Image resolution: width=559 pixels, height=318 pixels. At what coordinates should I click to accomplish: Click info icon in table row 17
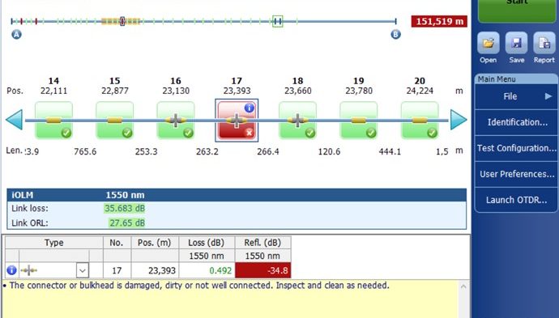click(x=11, y=270)
